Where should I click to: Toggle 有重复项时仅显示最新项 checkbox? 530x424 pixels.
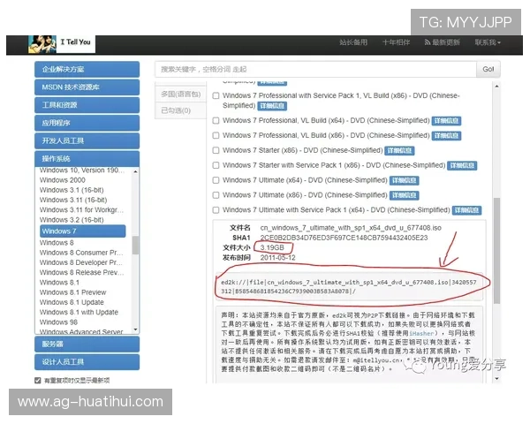37,381
